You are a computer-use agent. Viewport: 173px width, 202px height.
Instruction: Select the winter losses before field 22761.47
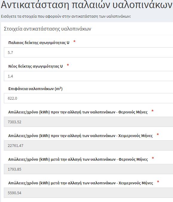[89, 145]
